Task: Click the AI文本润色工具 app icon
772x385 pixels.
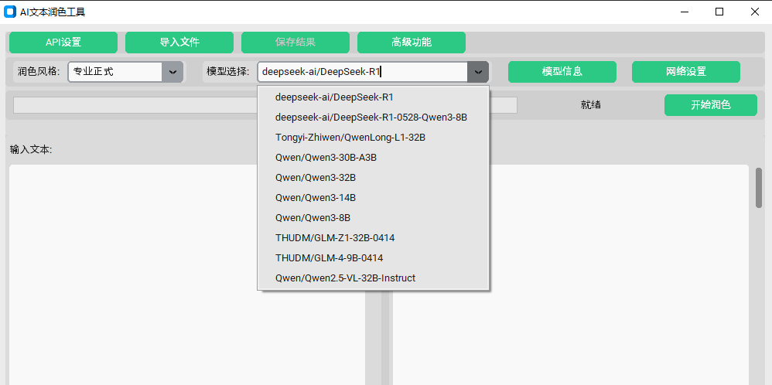Action: [x=10, y=12]
